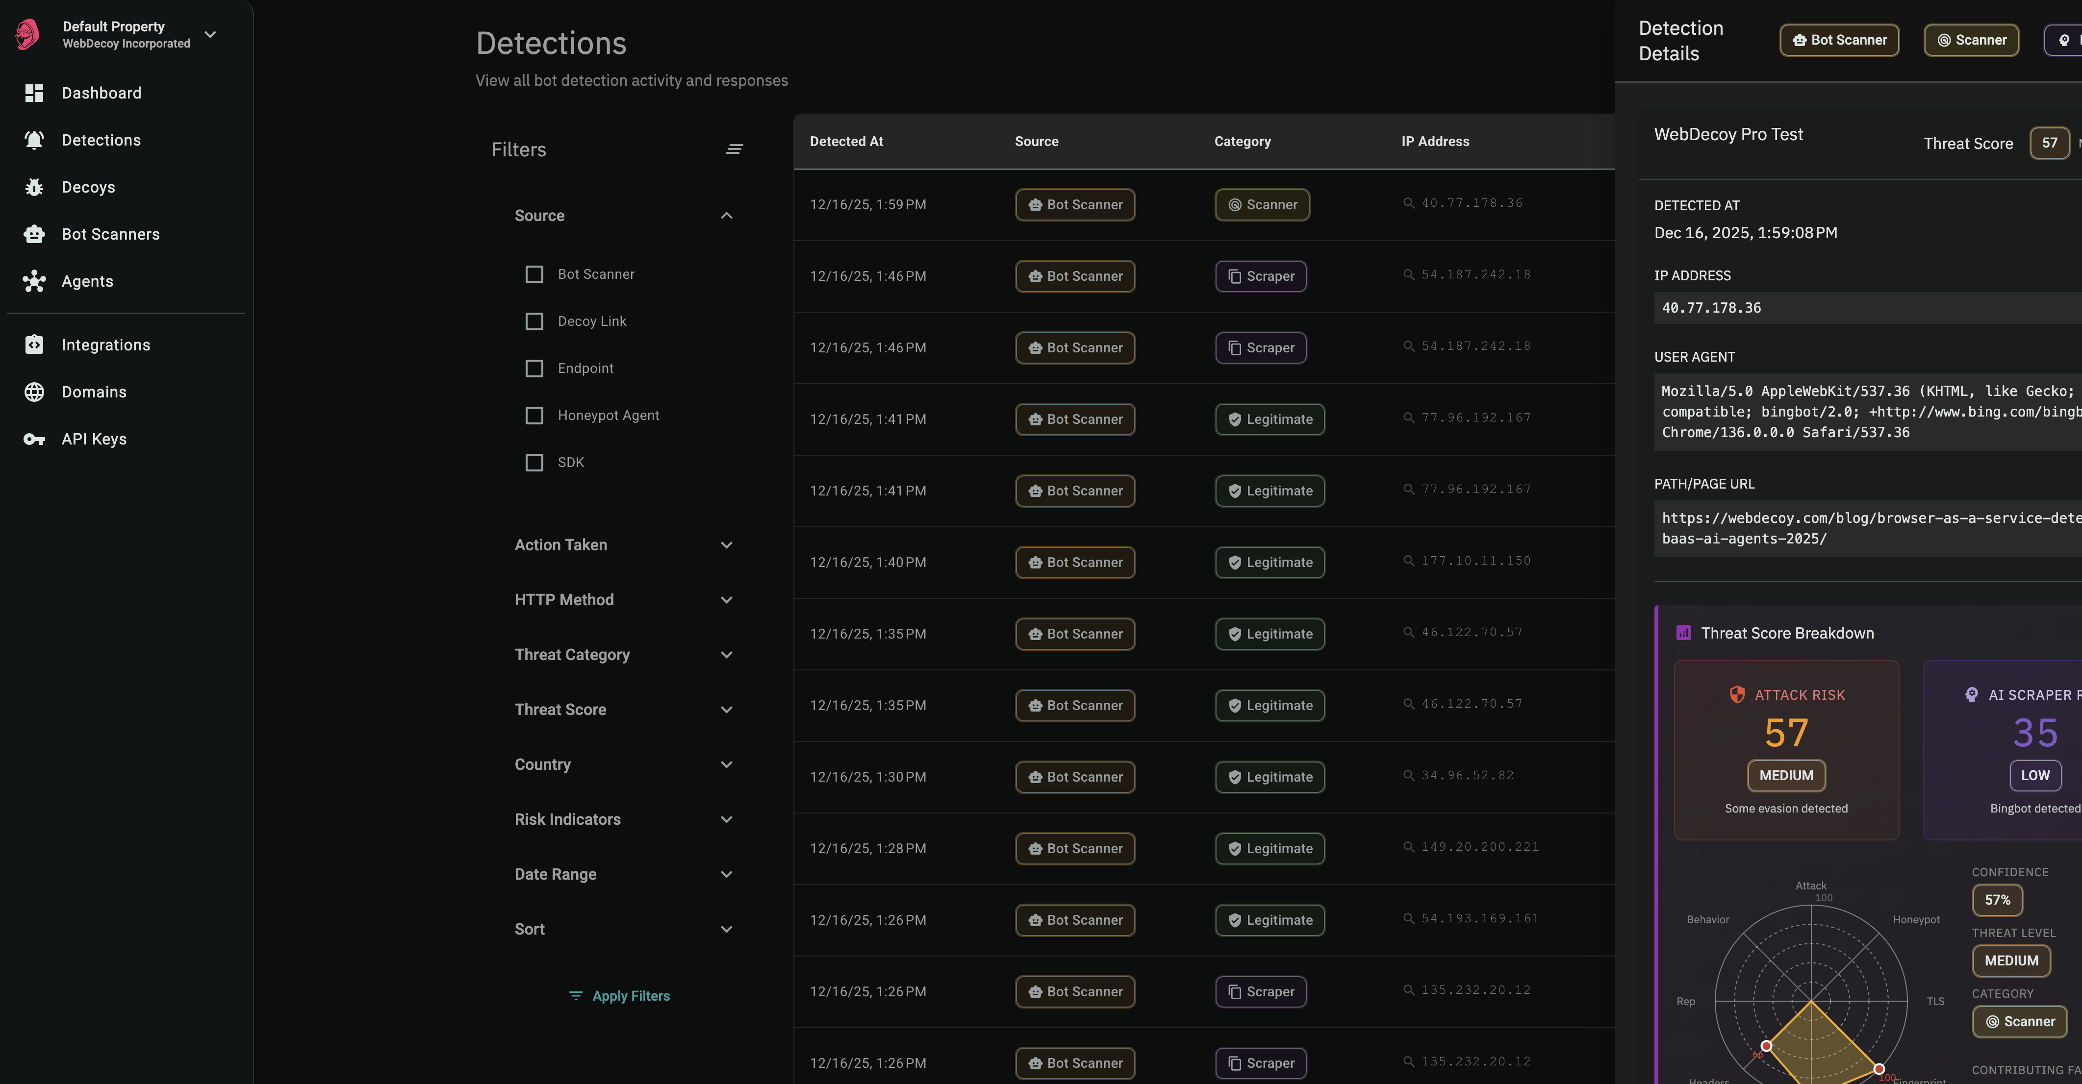The height and width of the screenshot is (1084, 2082).
Task: Open the Detections menu item
Action: 101,141
